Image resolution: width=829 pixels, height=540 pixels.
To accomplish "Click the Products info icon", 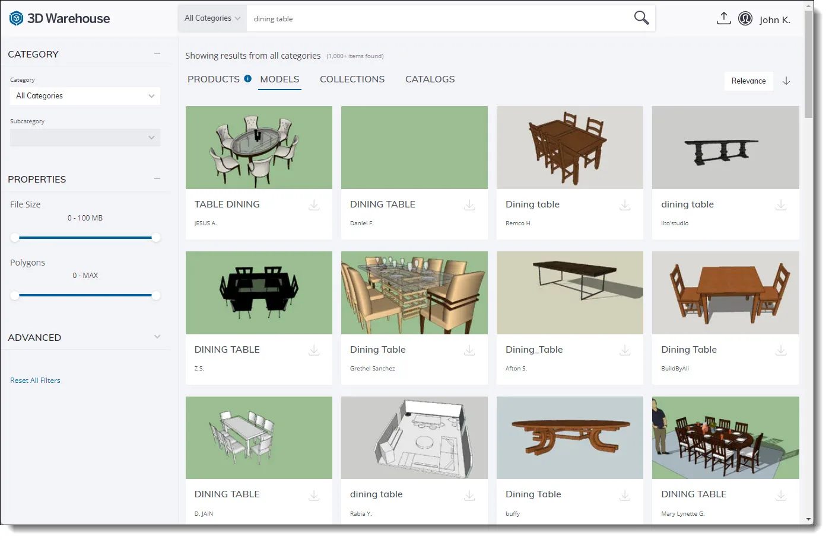I will coord(247,78).
